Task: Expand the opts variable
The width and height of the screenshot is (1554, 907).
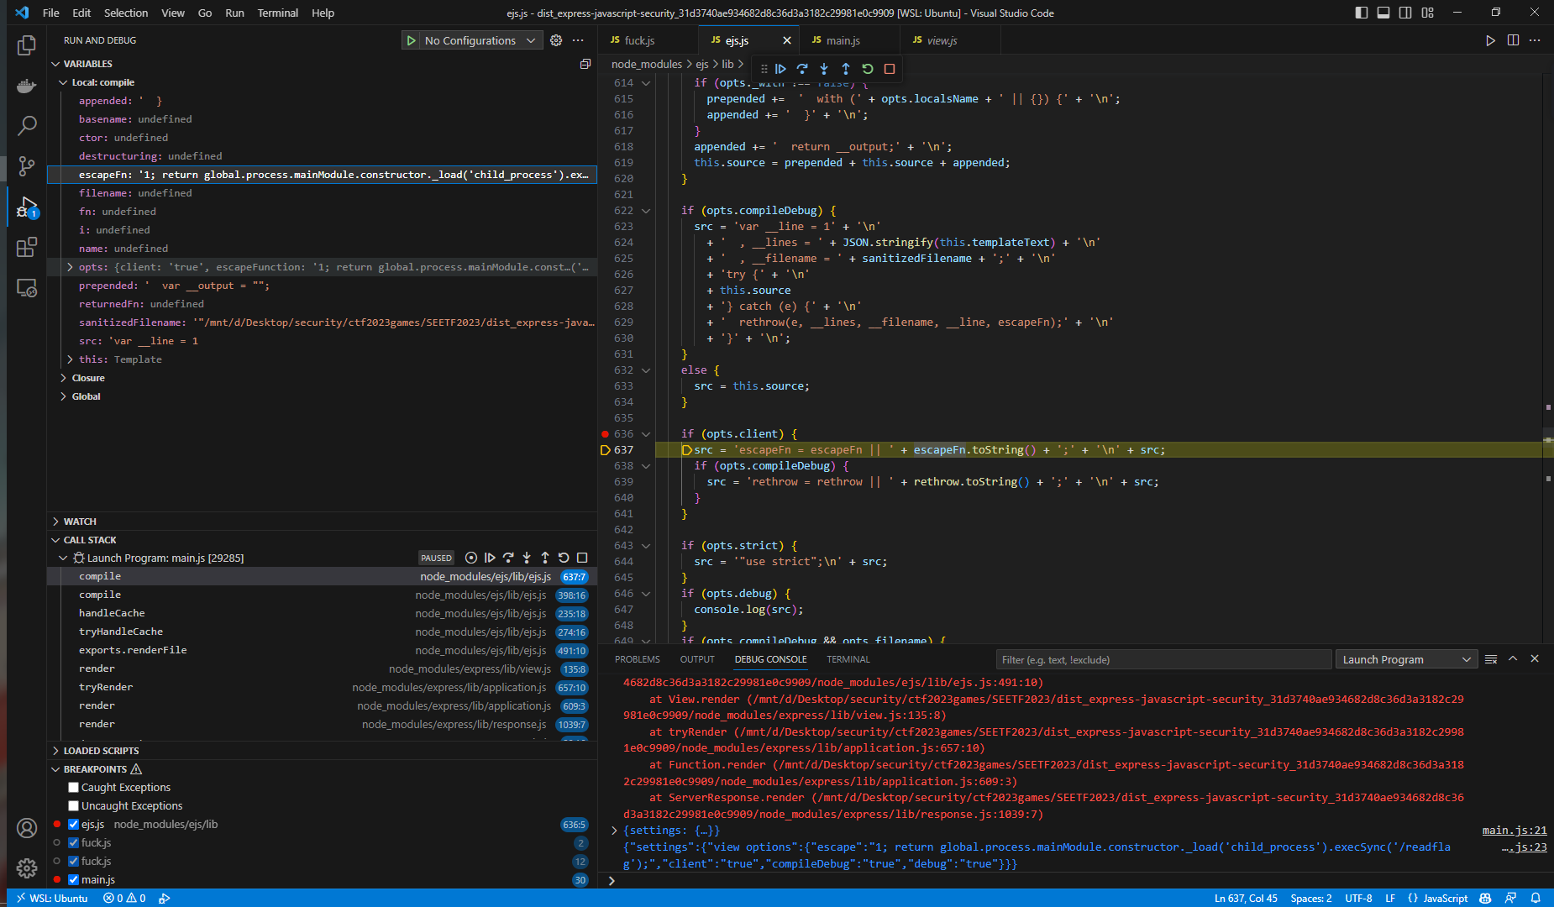Action: [70, 267]
